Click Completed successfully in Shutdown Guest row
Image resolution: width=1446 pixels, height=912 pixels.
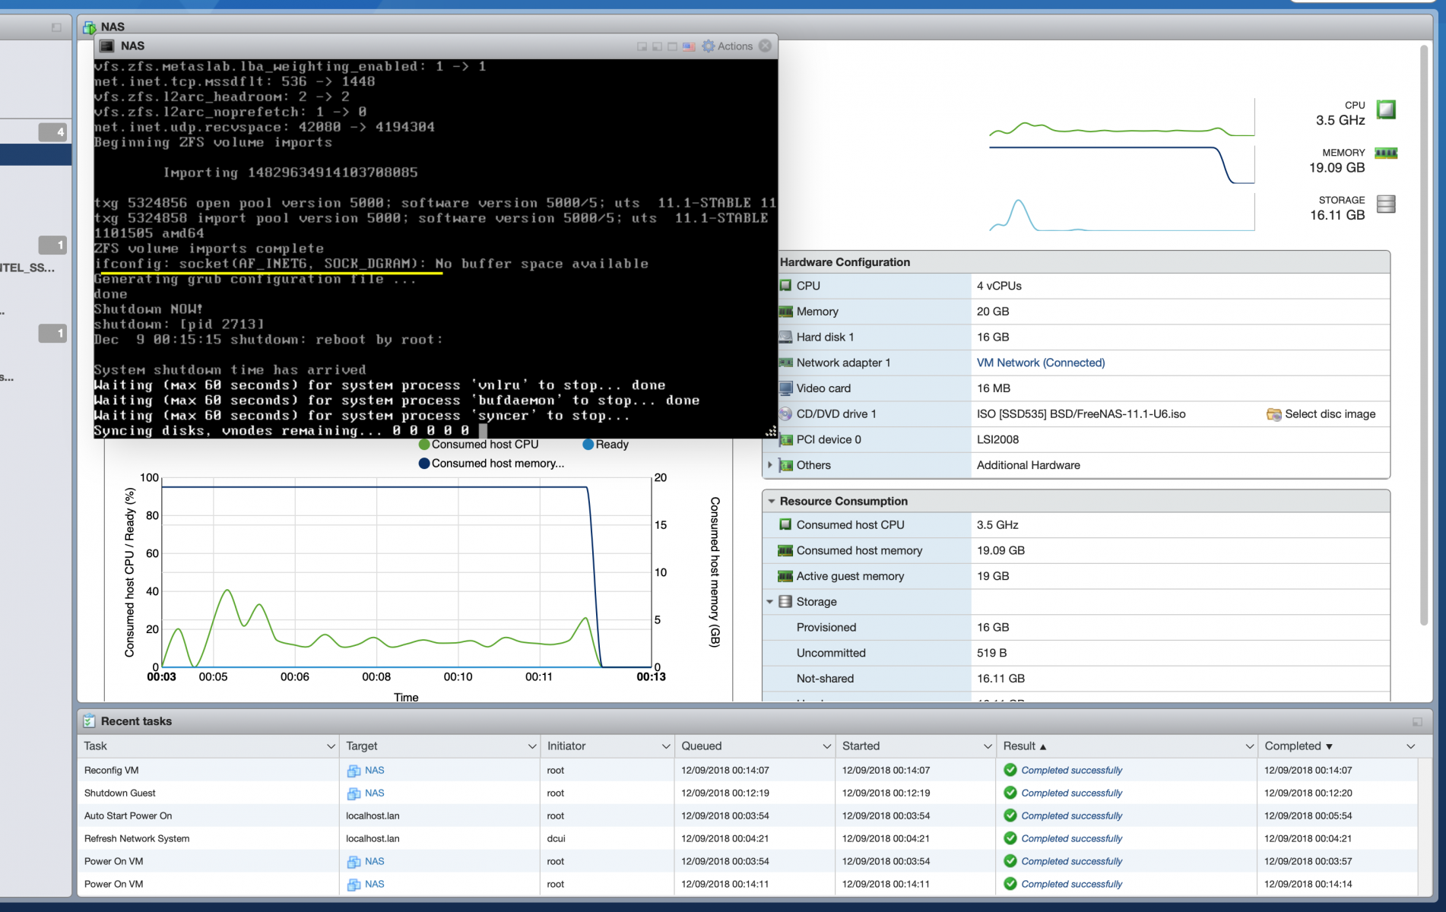pos(1071,793)
